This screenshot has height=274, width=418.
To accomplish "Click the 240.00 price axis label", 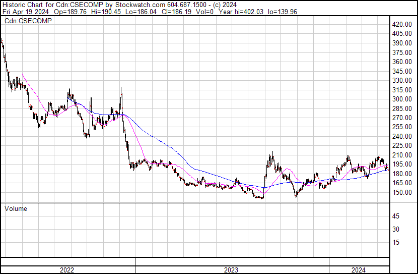I will tap(402, 136).
